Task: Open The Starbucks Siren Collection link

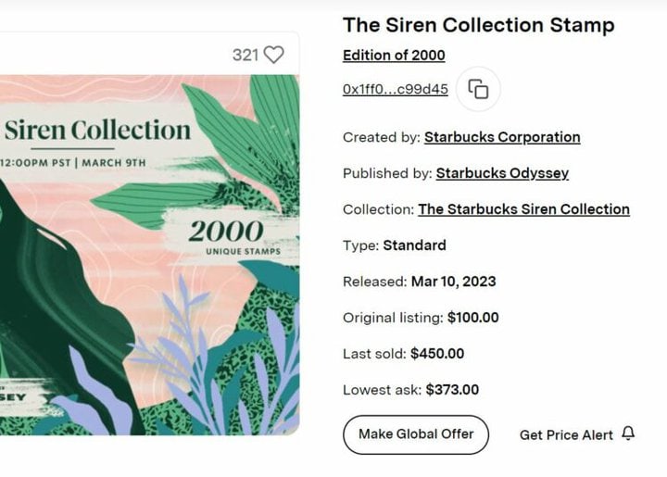Action: point(523,209)
